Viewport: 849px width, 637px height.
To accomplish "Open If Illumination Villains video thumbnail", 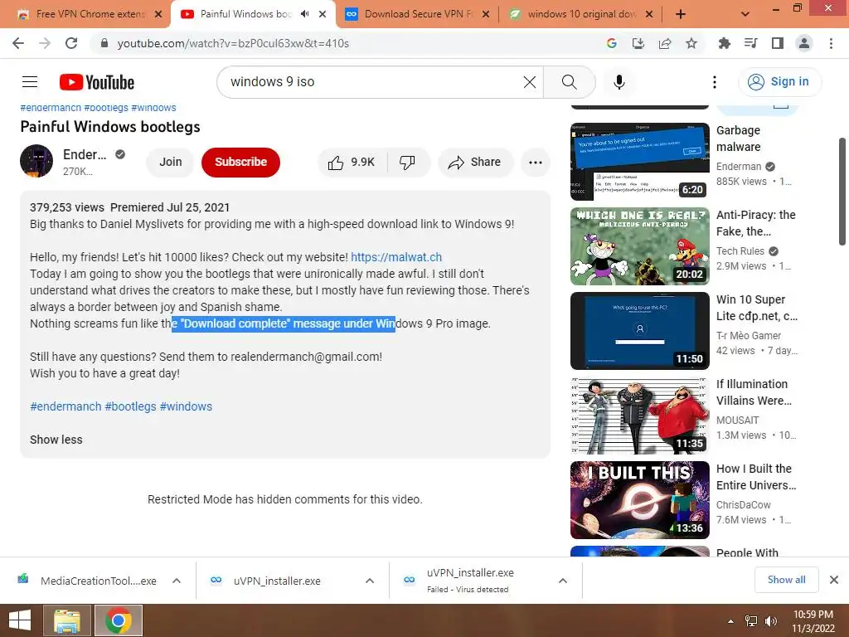I will click(x=639, y=416).
